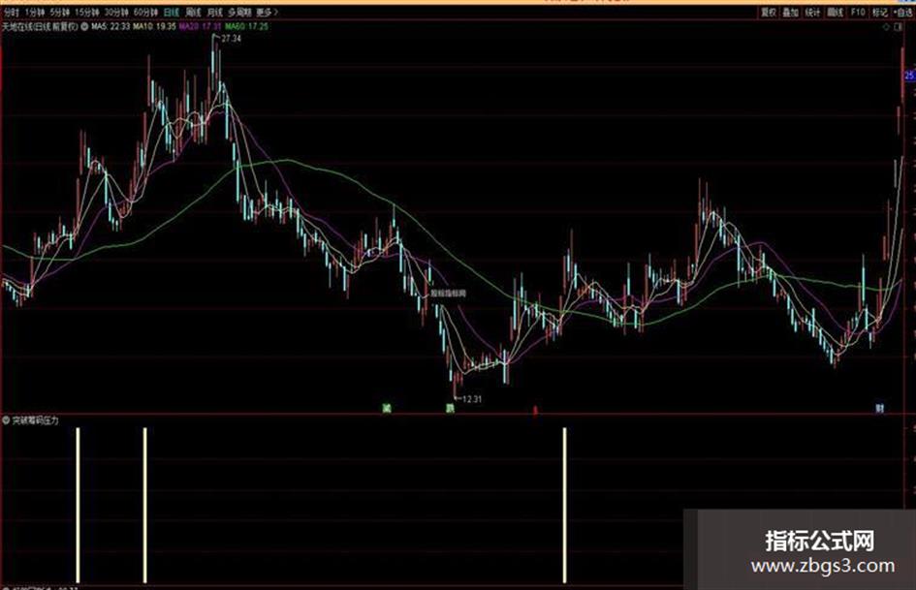Click the 财 financial event marker
This screenshot has width=916, height=590.
pos(880,408)
